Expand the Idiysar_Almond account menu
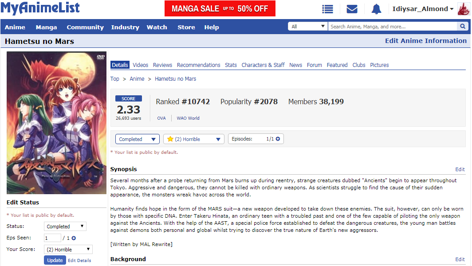 [423, 9]
